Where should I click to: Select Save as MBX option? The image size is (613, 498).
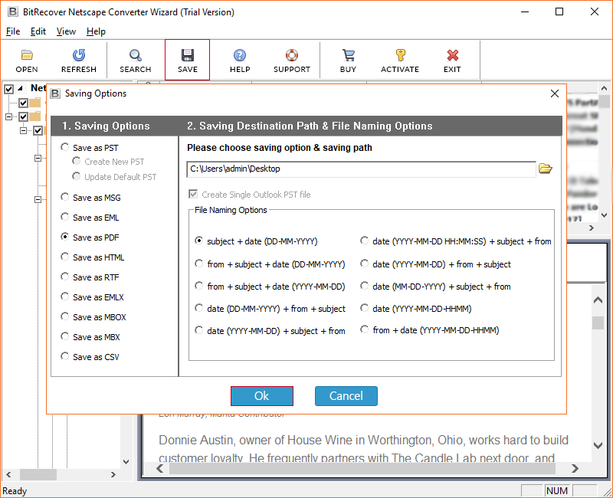pos(90,337)
